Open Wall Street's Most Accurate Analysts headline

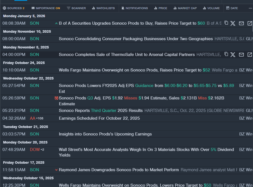[x=146, y=152]
